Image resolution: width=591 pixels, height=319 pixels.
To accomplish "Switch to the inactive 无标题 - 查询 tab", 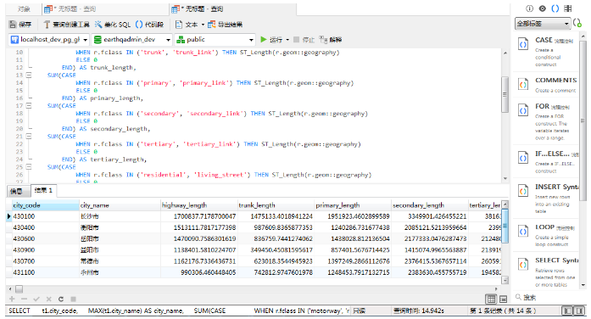I will tap(105, 8).
